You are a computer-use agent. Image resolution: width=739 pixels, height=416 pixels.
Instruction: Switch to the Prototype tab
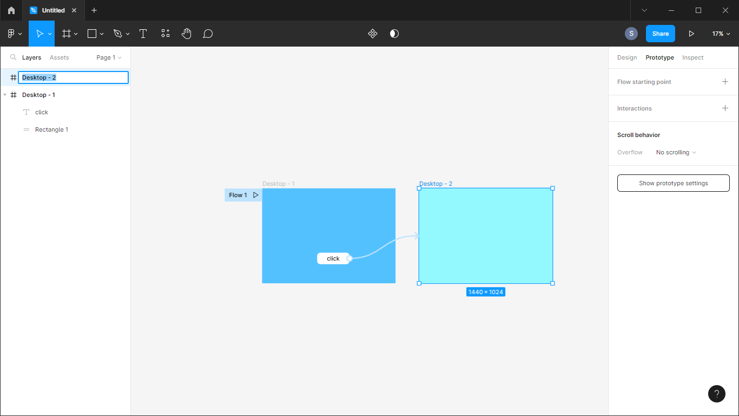coord(659,57)
